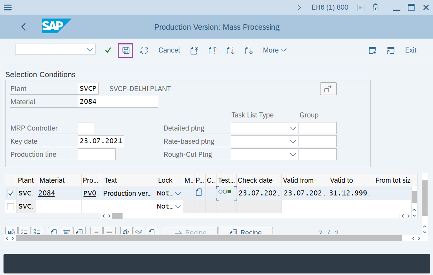
Task: Click into the MRP Controller field
Action: pos(86,128)
